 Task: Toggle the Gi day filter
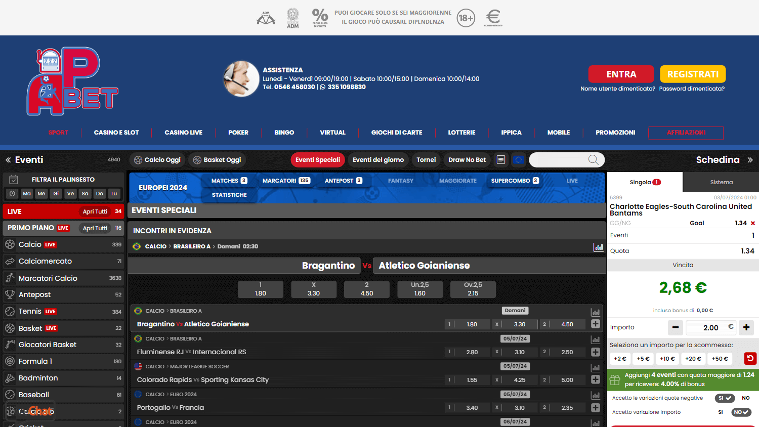[x=56, y=193]
